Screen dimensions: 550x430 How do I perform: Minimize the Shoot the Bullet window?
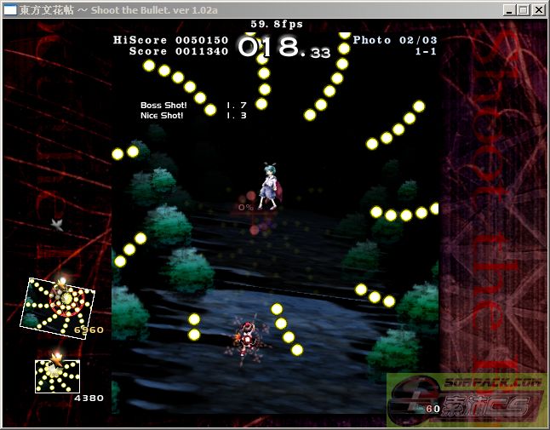[x=509, y=10]
